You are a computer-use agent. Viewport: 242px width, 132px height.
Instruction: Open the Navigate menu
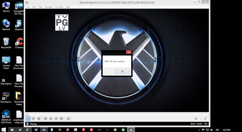(x=49, y=7)
